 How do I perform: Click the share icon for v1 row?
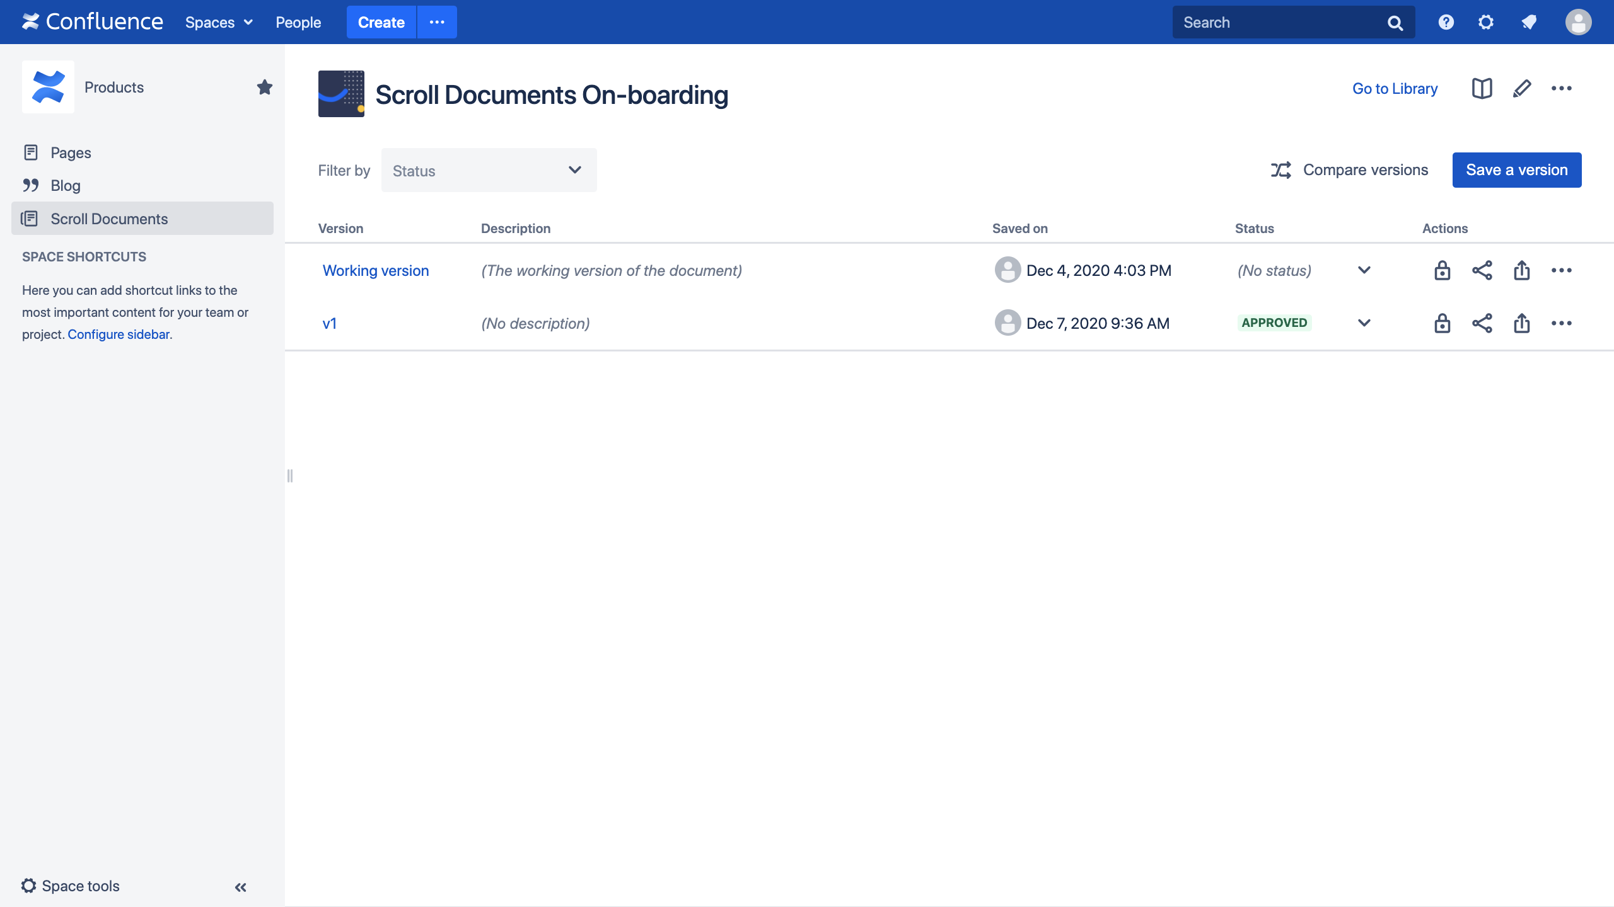pyautogui.click(x=1482, y=323)
